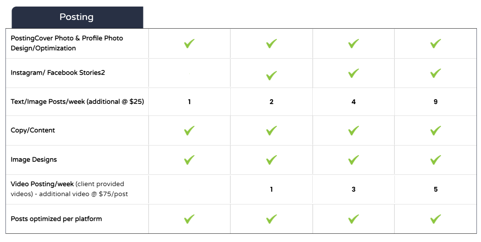The width and height of the screenshot is (481, 242).
Task: Click last-column checkmark in Image Designs row
Action: pos(435,160)
